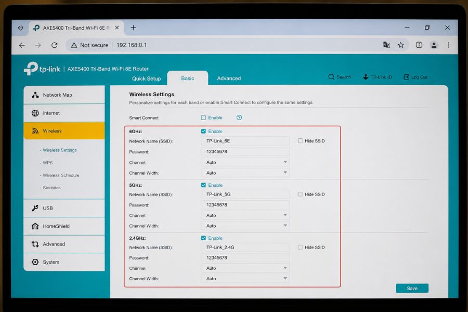Enable the Smart Connect checkbox
468x312 pixels.
pos(203,118)
